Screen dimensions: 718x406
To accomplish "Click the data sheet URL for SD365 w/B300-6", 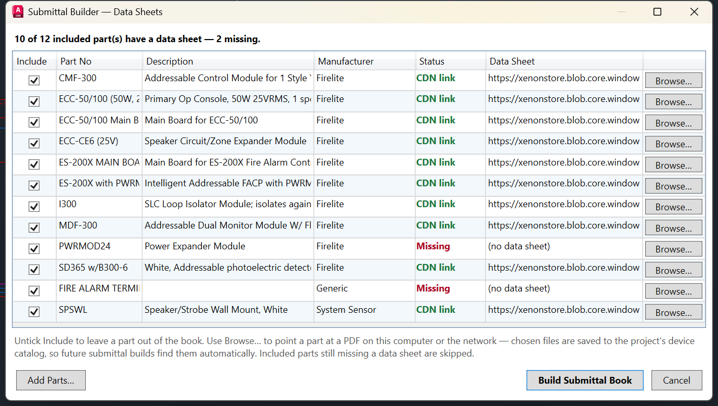I will point(564,268).
